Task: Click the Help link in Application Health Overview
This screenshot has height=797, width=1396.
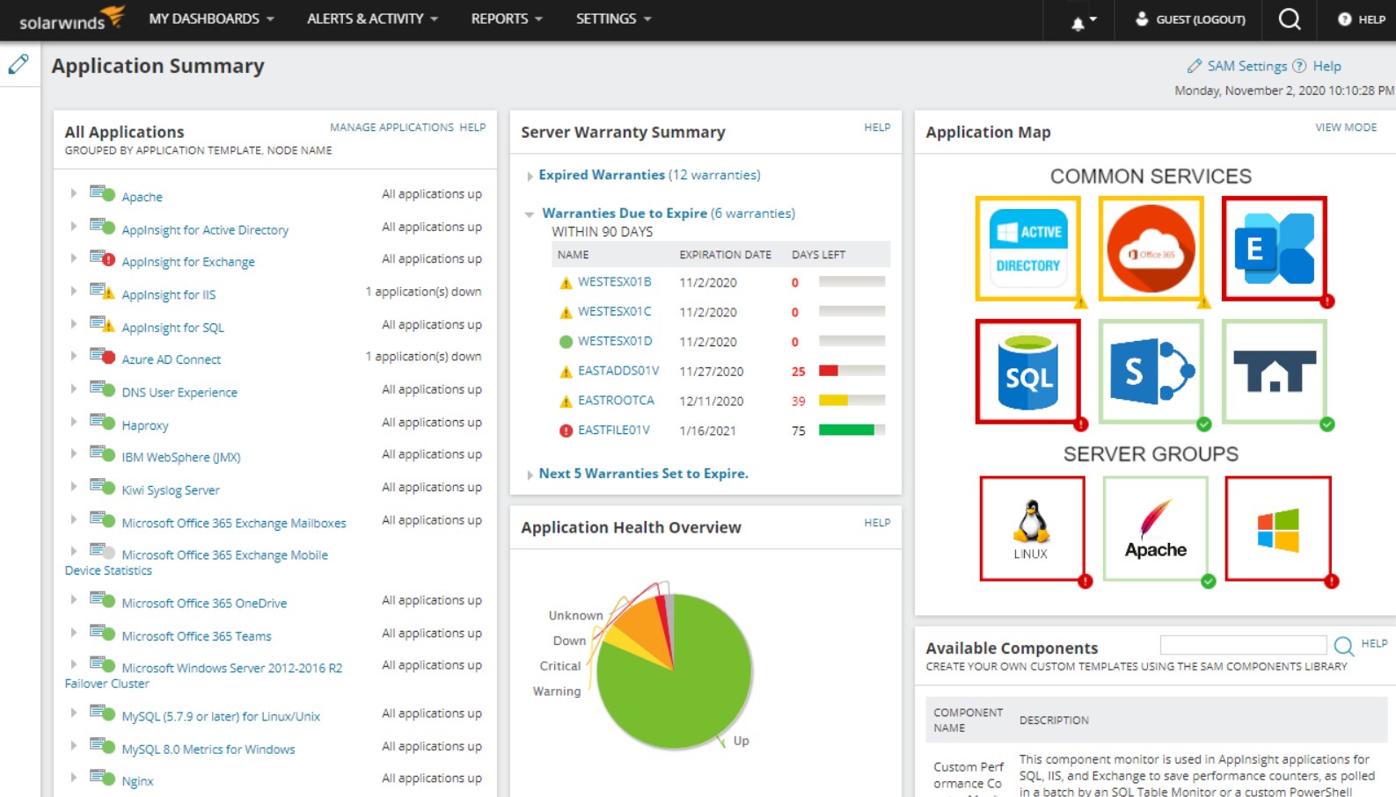Action: (877, 523)
